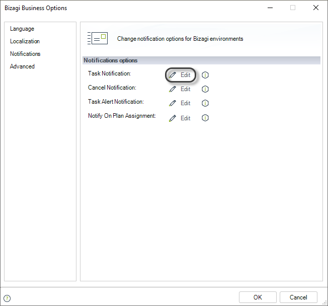This screenshot has height=306, width=328.
Task: Click the window resize grip in corner
Action: (324, 302)
